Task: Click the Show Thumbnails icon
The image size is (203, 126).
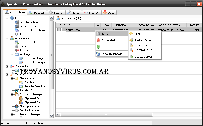Action: (98, 54)
